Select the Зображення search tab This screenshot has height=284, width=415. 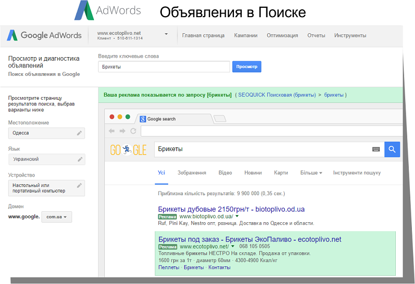(x=192, y=173)
